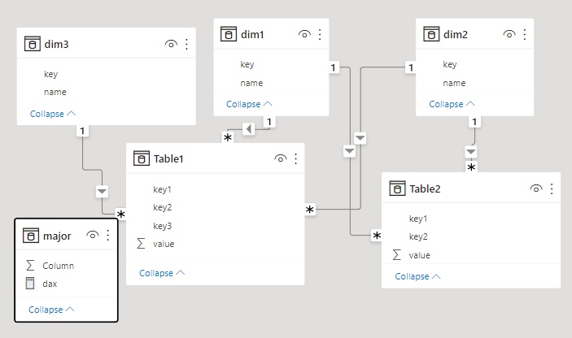Click the many asterisk above Table2

pyautogui.click(x=471, y=167)
